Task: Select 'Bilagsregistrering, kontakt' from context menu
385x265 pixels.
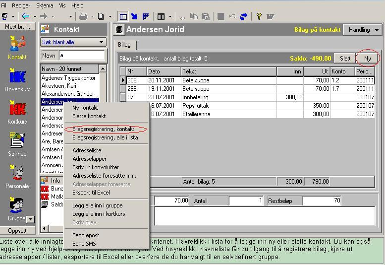Action: (103, 129)
